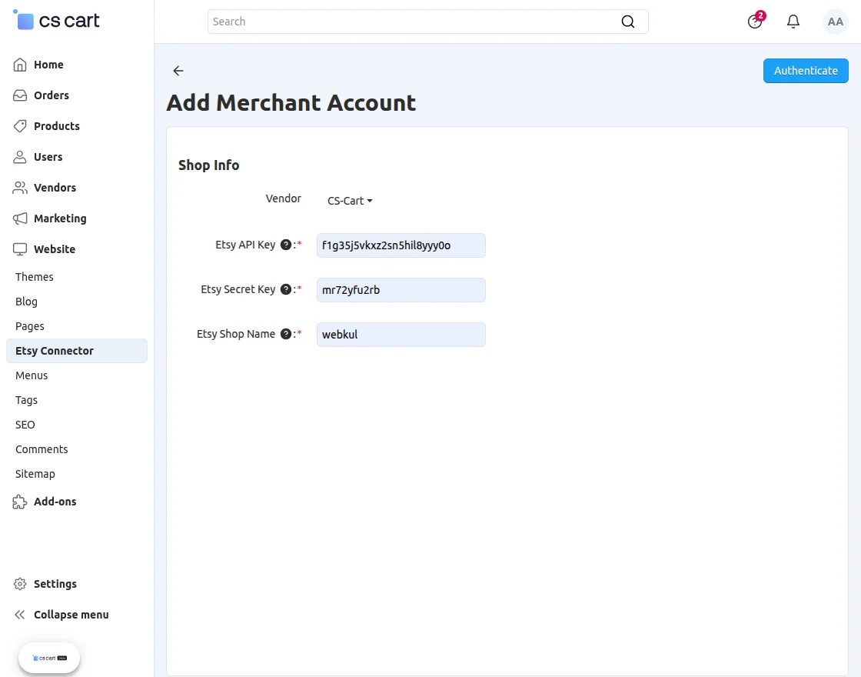The image size is (861, 677).
Task: Open the AA user avatar menu
Action: [835, 22]
